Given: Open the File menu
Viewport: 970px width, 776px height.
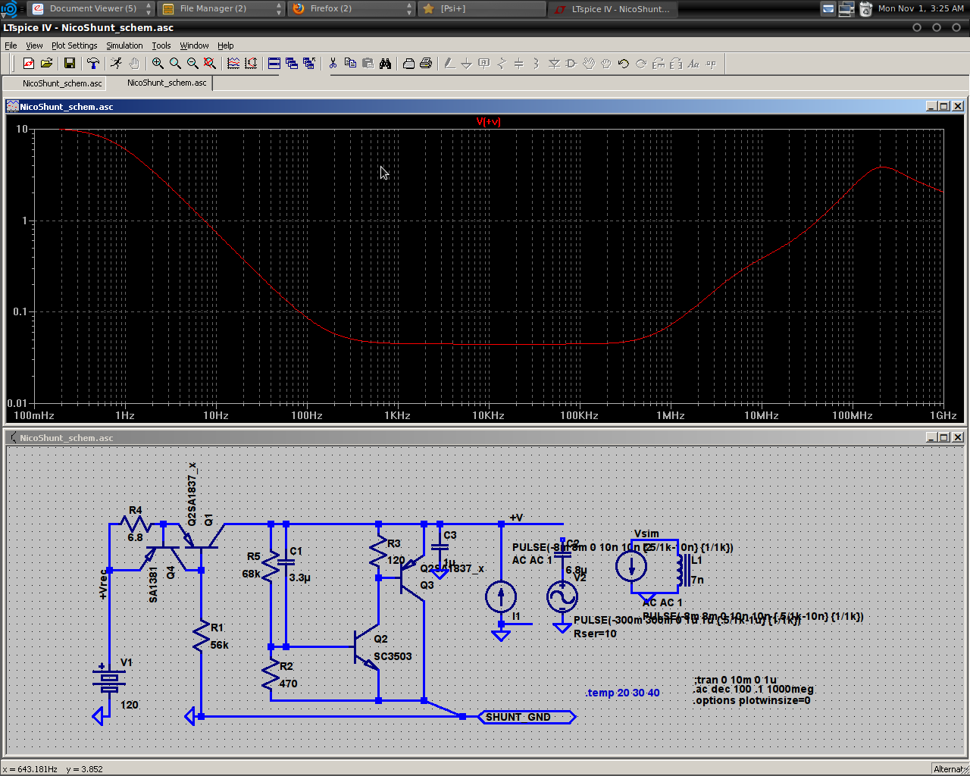Looking at the screenshot, I should point(11,45).
